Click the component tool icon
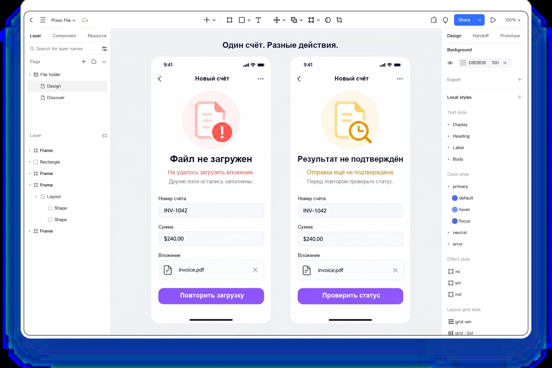The height and width of the screenshot is (368, 552). click(277, 20)
